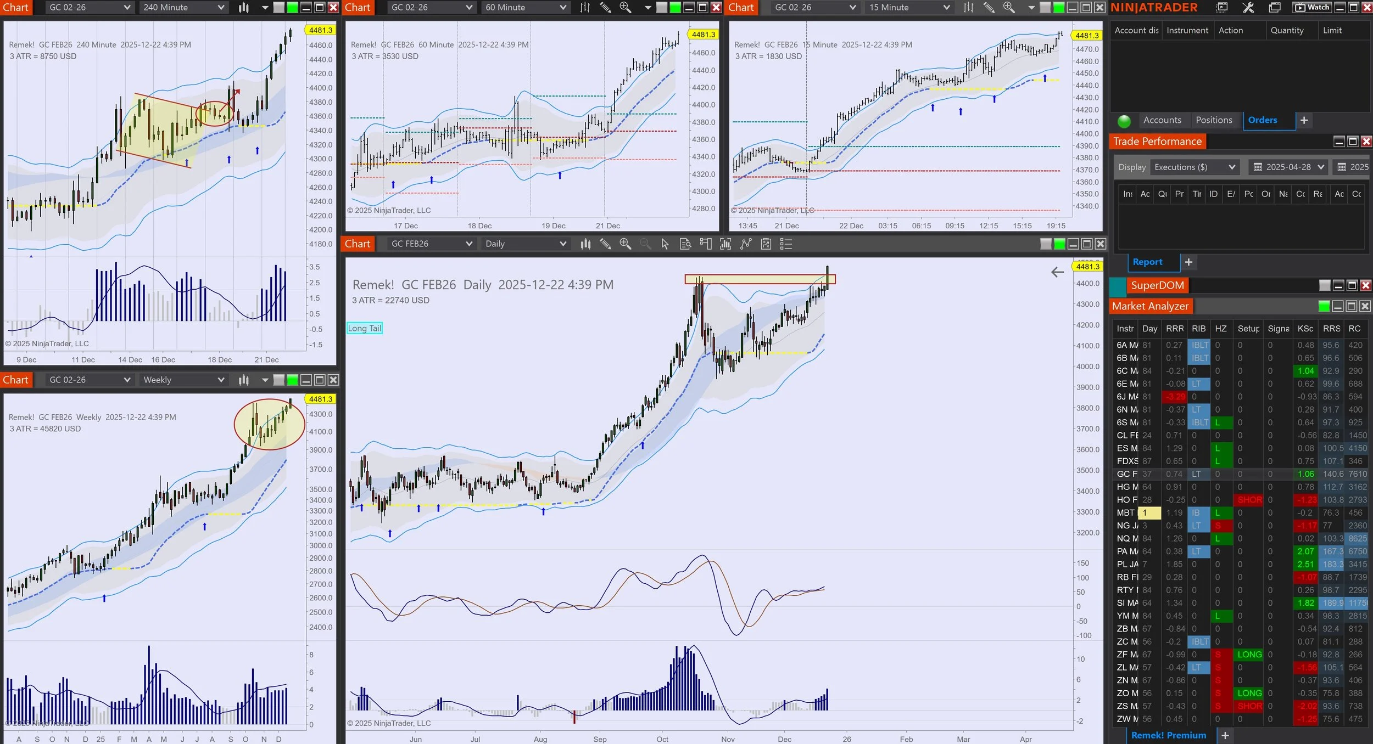This screenshot has width=1373, height=744.
Task: Toggle gray interval link button on Weekly chart
Action: pyautogui.click(x=278, y=380)
